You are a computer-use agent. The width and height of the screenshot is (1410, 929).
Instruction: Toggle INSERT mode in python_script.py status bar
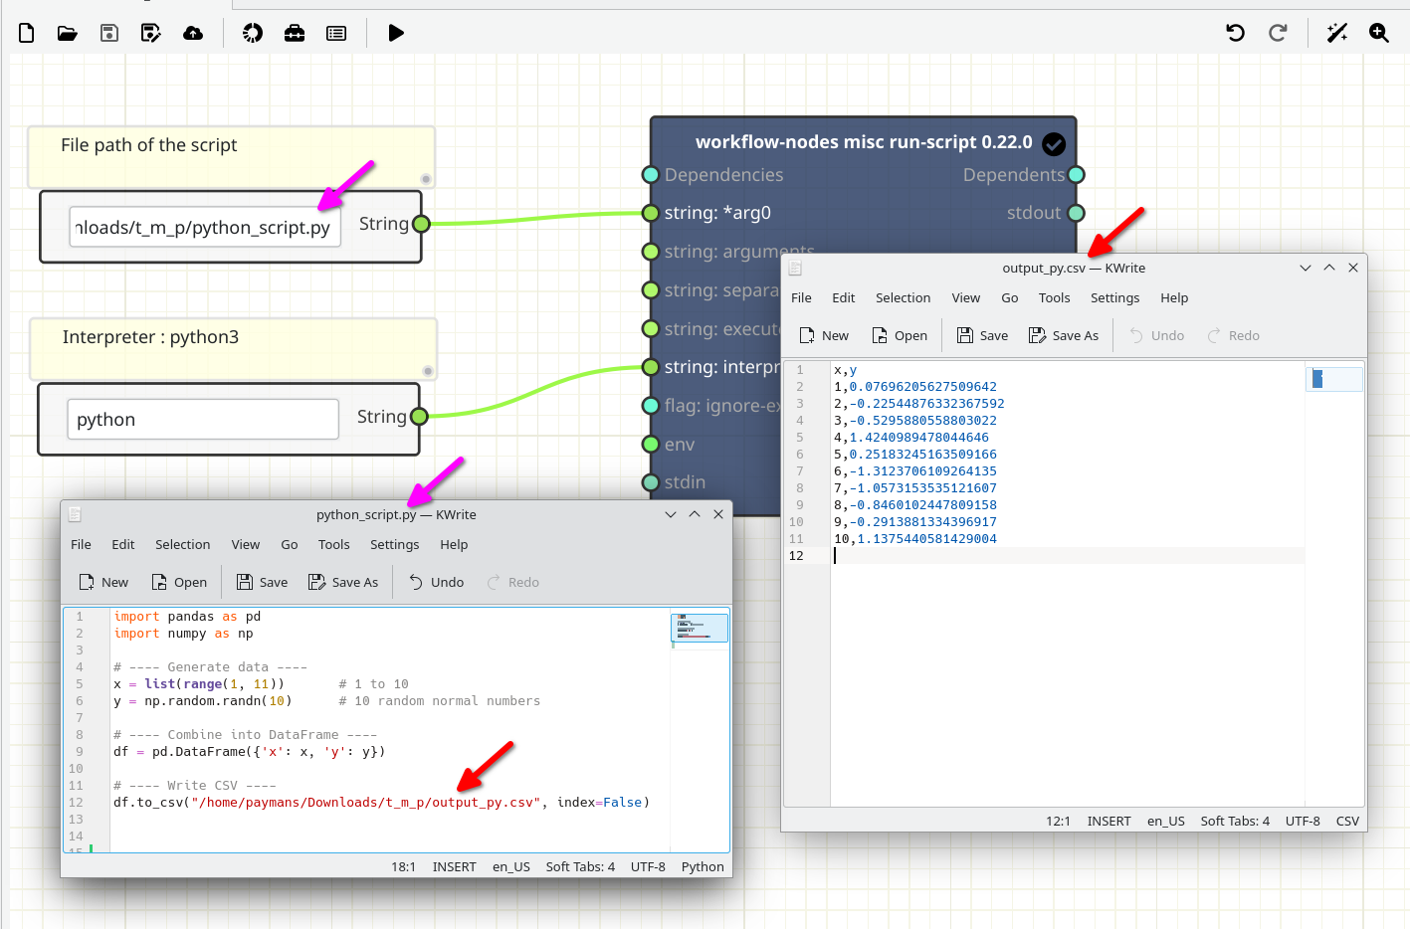click(455, 866)
